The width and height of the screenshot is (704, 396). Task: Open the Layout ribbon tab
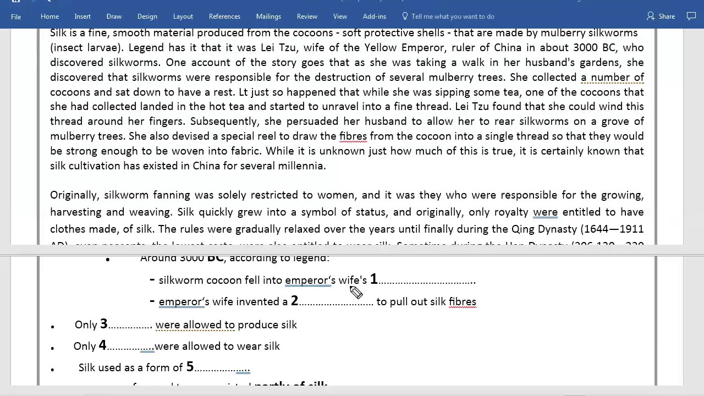pos(183,16)
